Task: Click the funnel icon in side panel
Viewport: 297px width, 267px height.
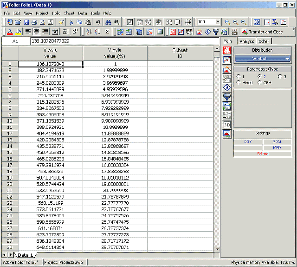Action: tap(227, 96)
